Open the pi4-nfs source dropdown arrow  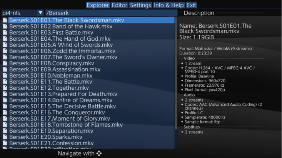tap(40, 13)
